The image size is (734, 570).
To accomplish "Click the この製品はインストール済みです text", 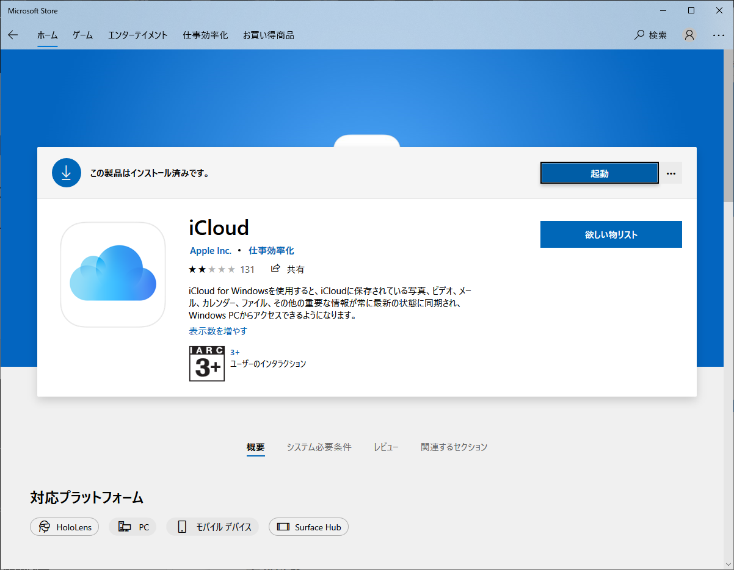I will pos(150,173).
